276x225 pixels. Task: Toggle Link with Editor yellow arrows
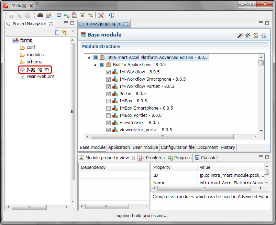(x=65, y=32)
